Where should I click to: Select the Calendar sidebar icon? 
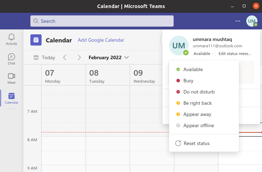(12, 96)
